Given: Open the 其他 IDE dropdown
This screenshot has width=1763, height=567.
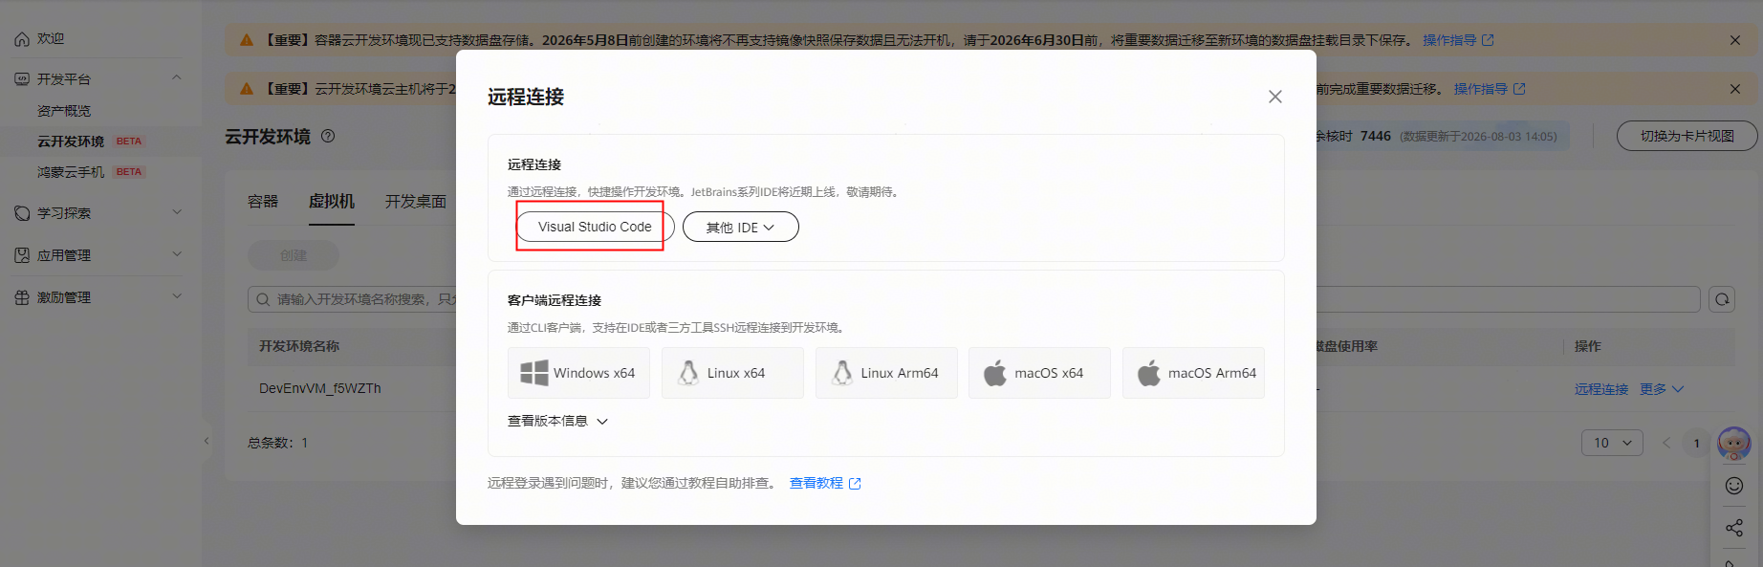Looking at the screenshot, I should coord(740,227).
